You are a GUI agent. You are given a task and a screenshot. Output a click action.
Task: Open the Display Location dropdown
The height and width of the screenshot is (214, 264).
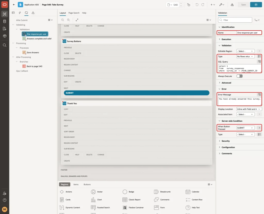[249, 109]
